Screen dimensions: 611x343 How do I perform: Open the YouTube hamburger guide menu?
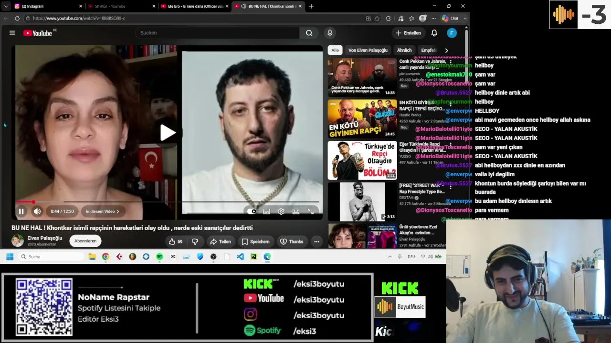[x=12, y=33]
